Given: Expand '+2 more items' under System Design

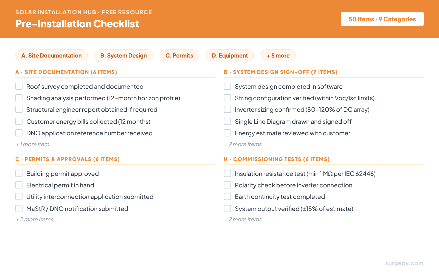Looking at the screenshot, I should pos(243,144).
